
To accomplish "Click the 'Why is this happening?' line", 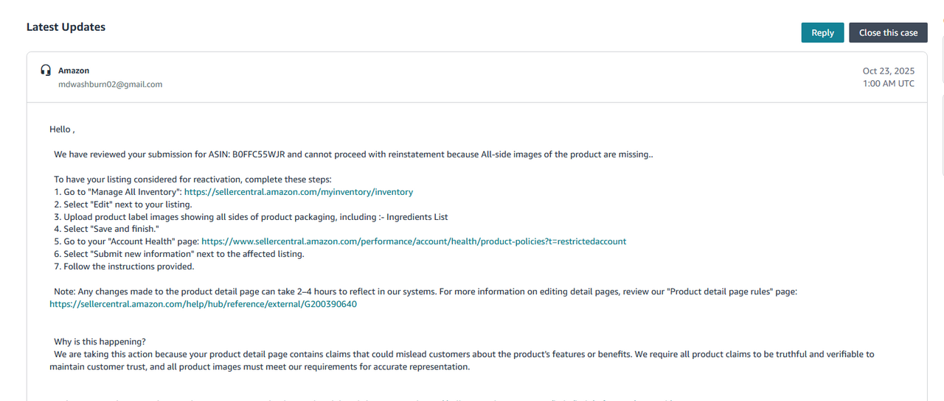I will (100, 341).
